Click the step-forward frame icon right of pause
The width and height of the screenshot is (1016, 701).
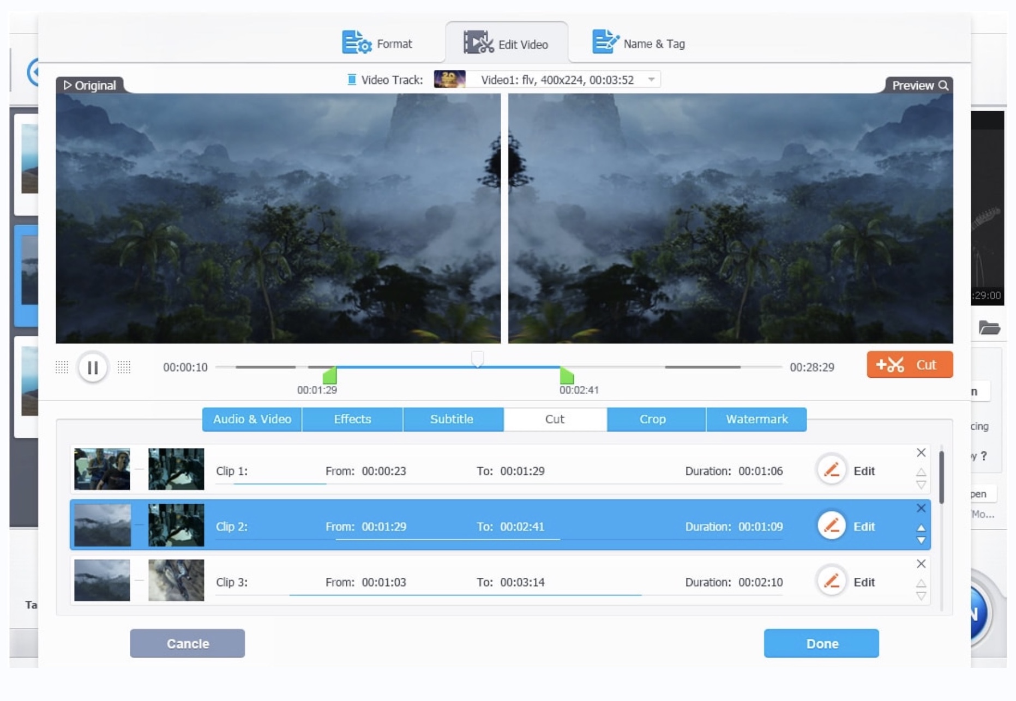(124, 367)
